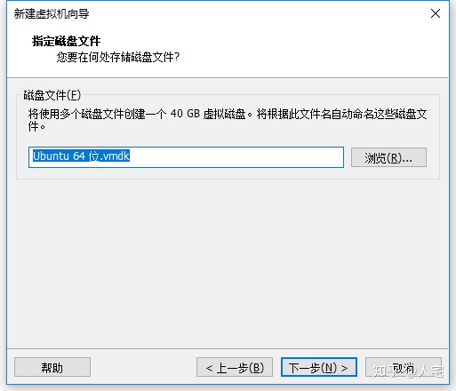456x391 pixels.
Task: Click the Ubuntu 64 位.vmdk filename field
Action: click(x=186, y=157)
